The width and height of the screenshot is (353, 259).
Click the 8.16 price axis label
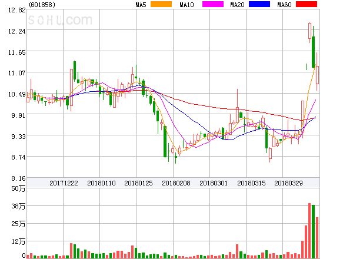click(19, 178)
